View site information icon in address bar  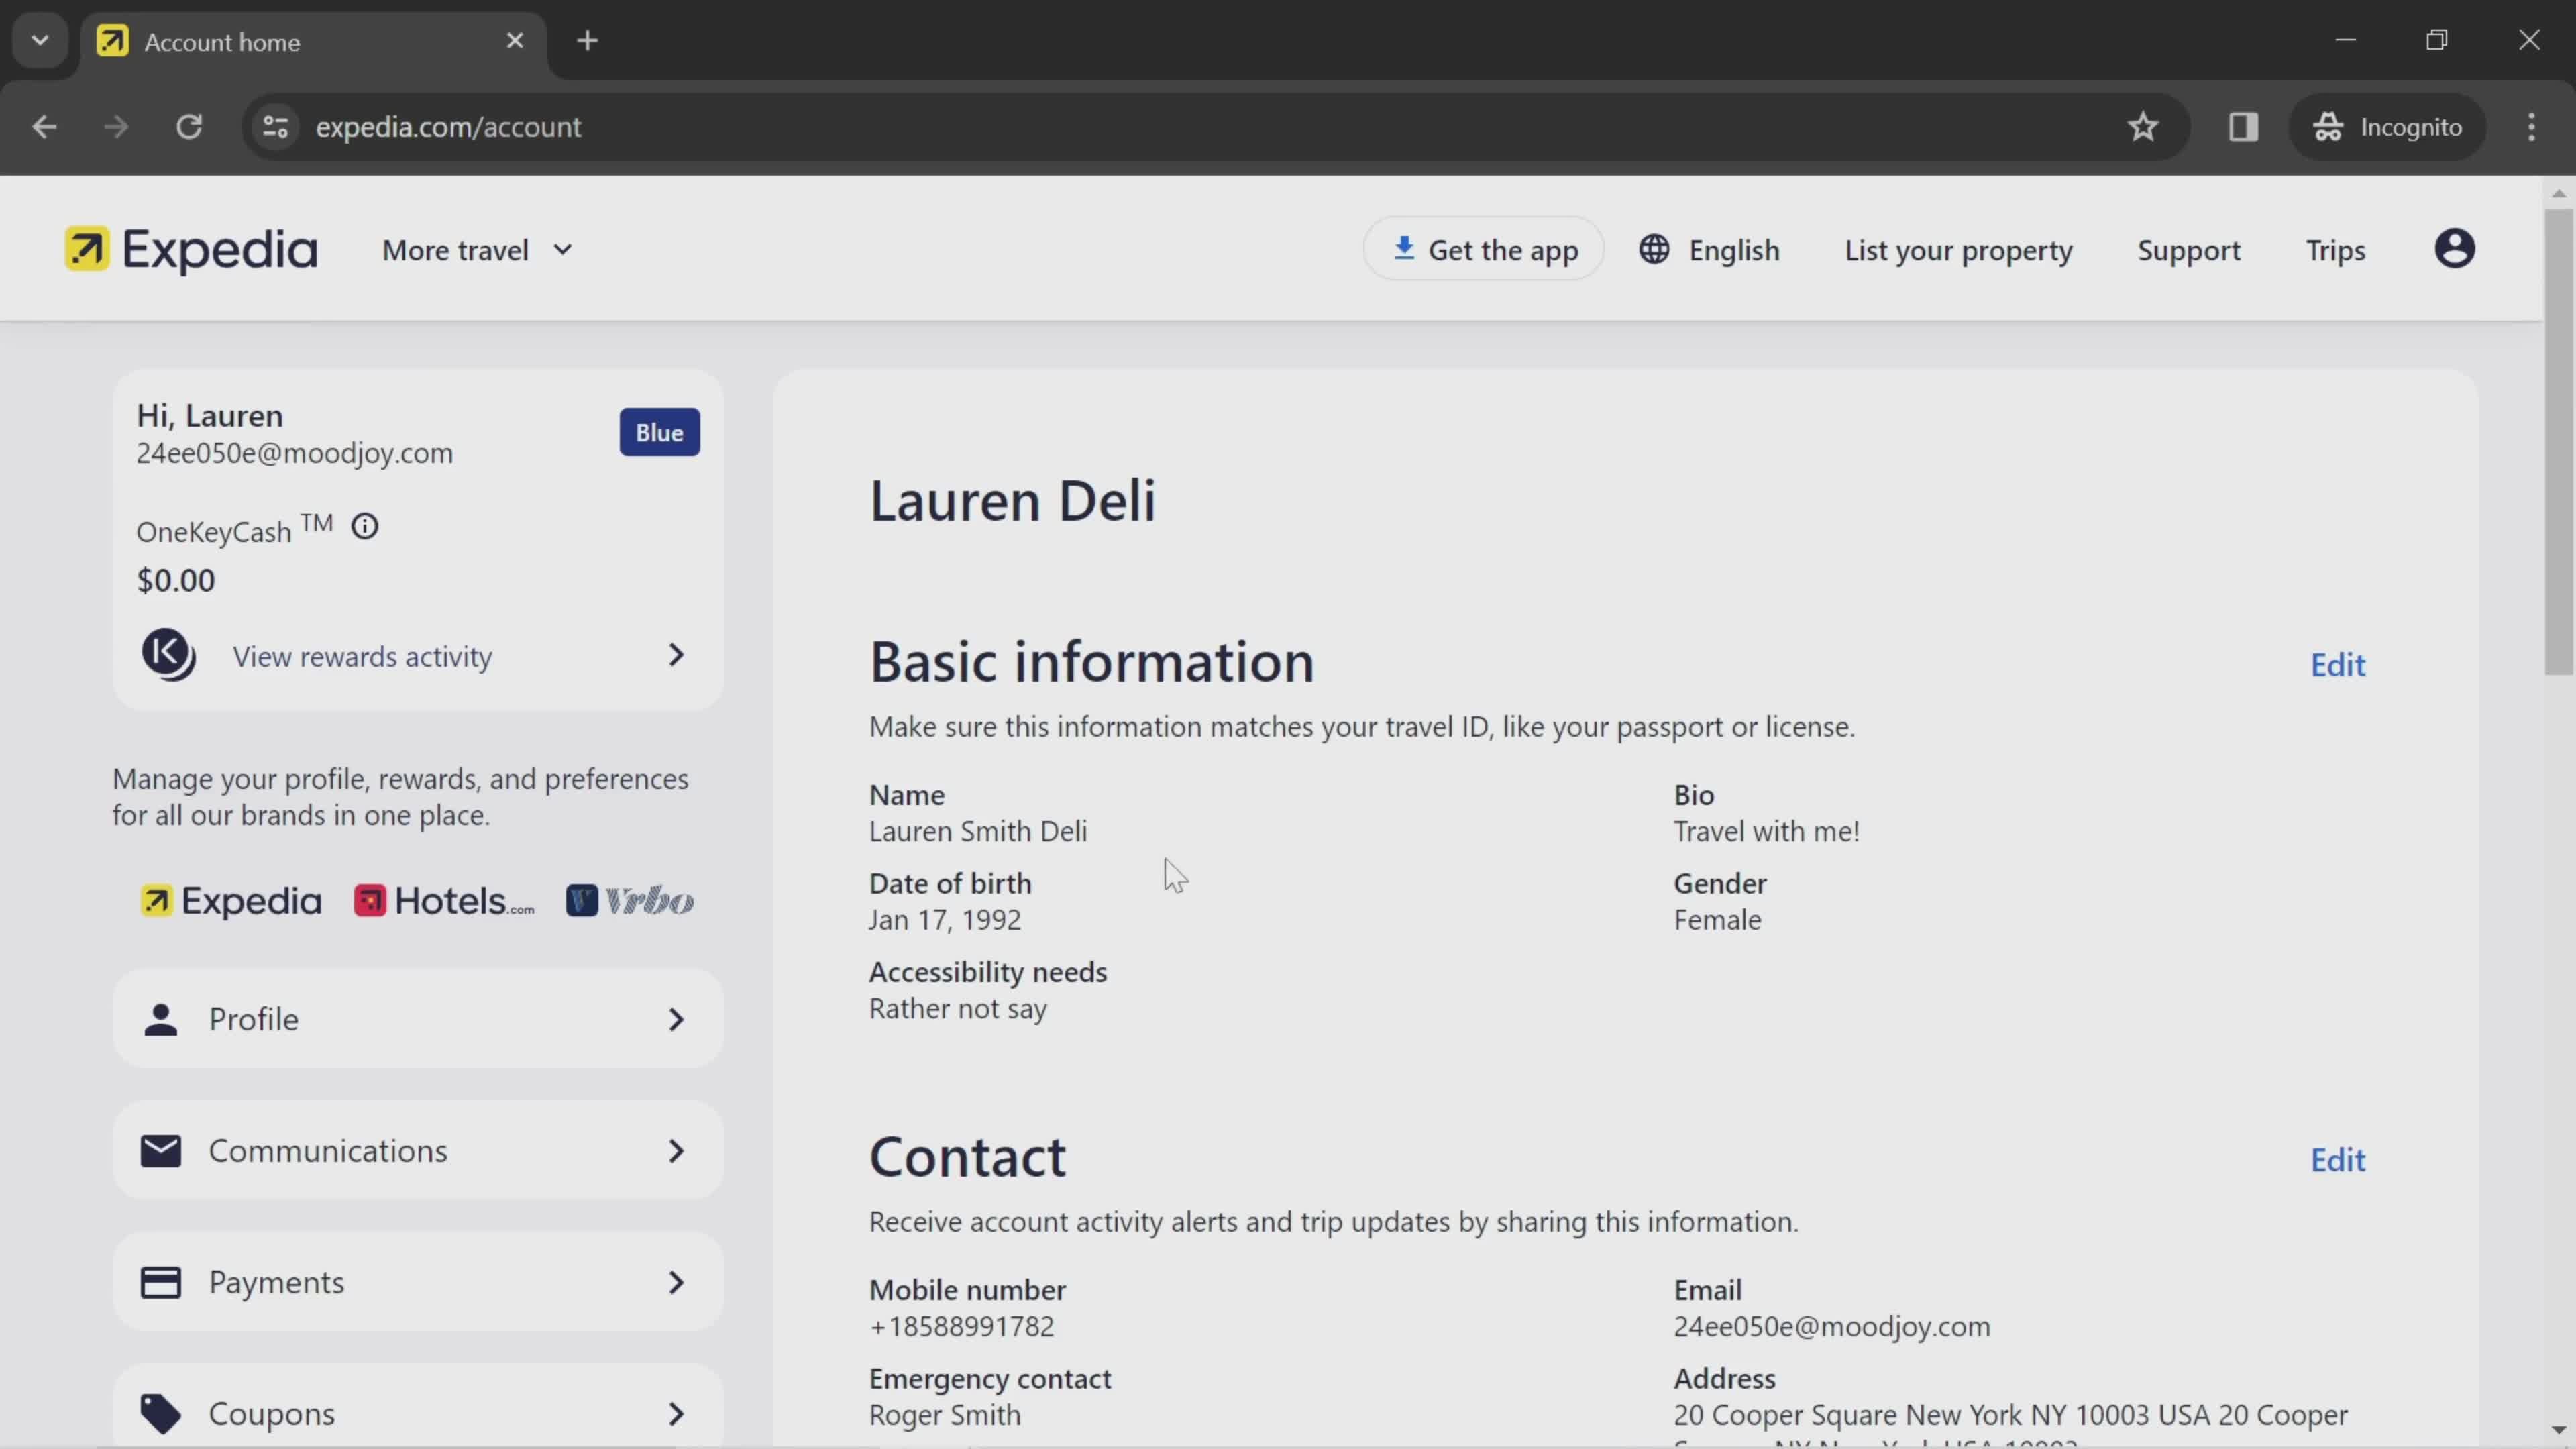[275, 127]
